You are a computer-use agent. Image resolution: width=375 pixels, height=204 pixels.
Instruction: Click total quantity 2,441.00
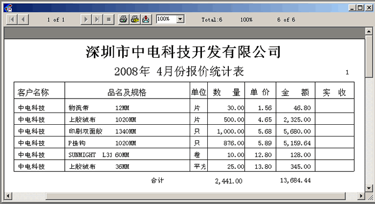229,181
